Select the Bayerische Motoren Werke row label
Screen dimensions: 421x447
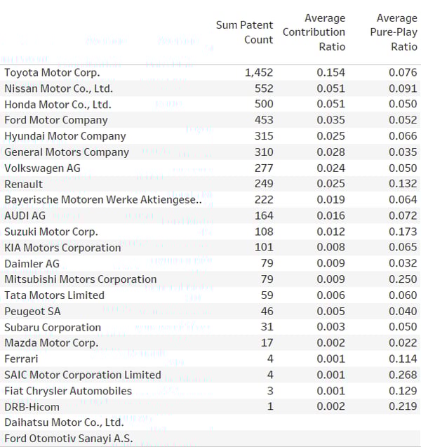pos(103,199)
